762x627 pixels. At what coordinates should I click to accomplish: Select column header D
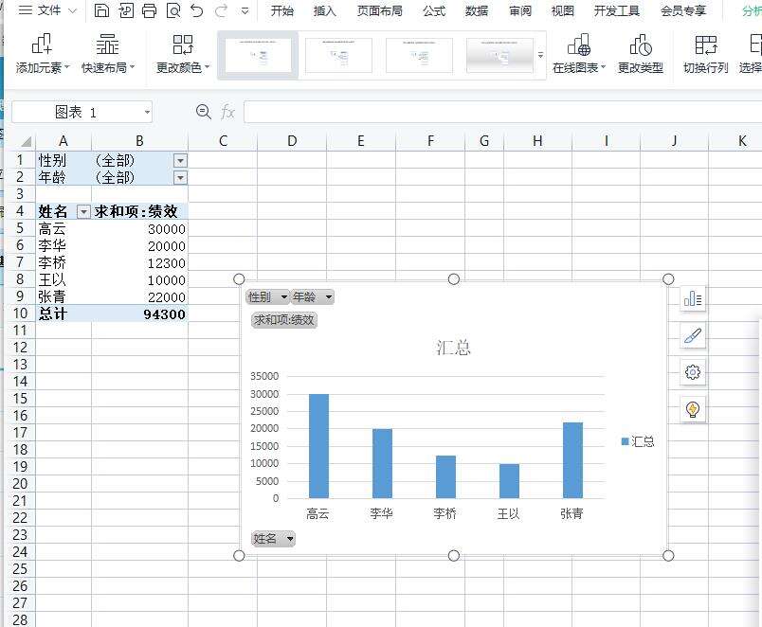[292, 141]
